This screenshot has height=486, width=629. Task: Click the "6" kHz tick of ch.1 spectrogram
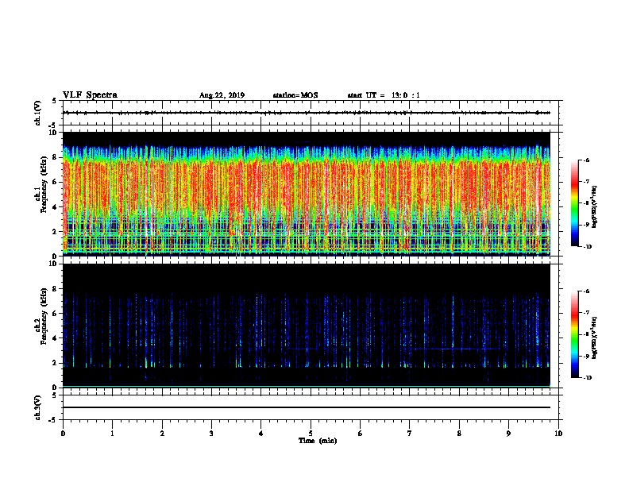pos(56,182)
